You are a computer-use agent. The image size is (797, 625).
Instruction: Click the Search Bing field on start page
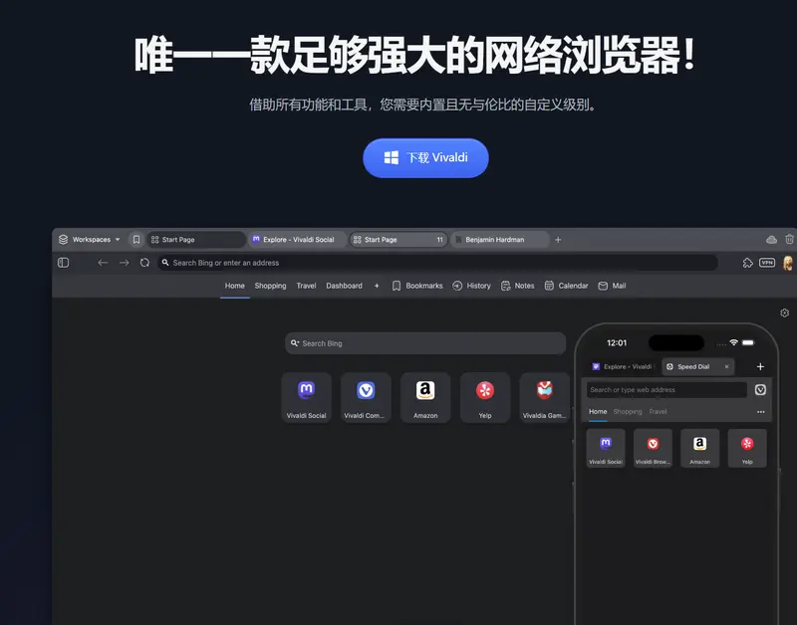coord(425,343)
